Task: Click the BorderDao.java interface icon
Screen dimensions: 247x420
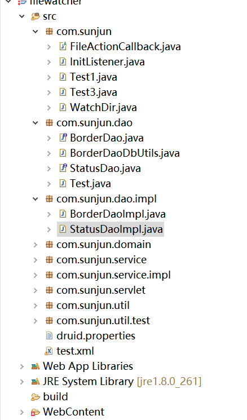Action: click(63, 138)
